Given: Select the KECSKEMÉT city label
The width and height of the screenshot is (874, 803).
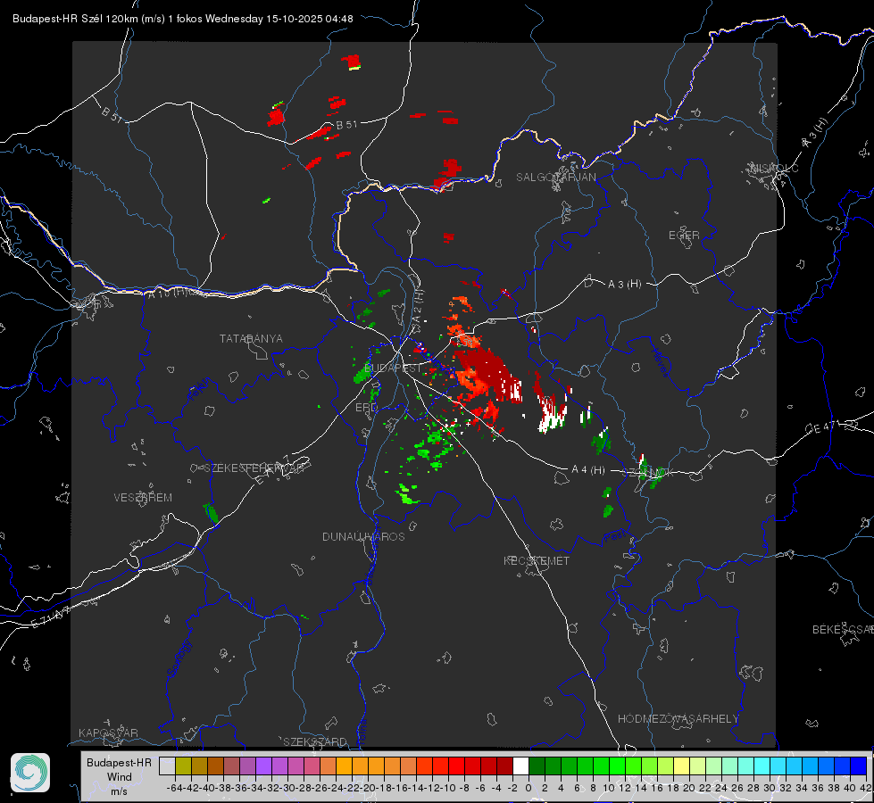Looking at the screenshot, I should point(537,561).
